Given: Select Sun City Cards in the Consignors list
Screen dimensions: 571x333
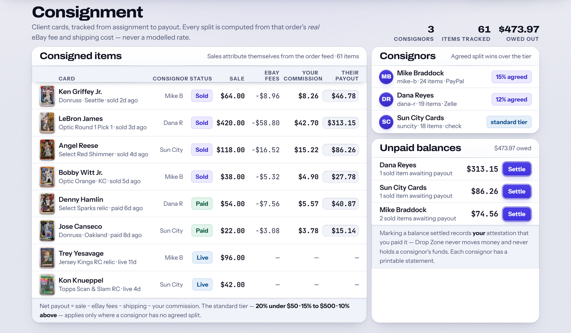Looking at the screenshot, I should [455, 122].
